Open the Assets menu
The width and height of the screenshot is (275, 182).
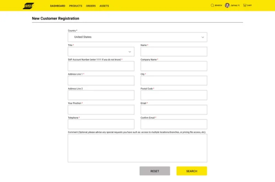pyautogui.click(x=104, y=6)
